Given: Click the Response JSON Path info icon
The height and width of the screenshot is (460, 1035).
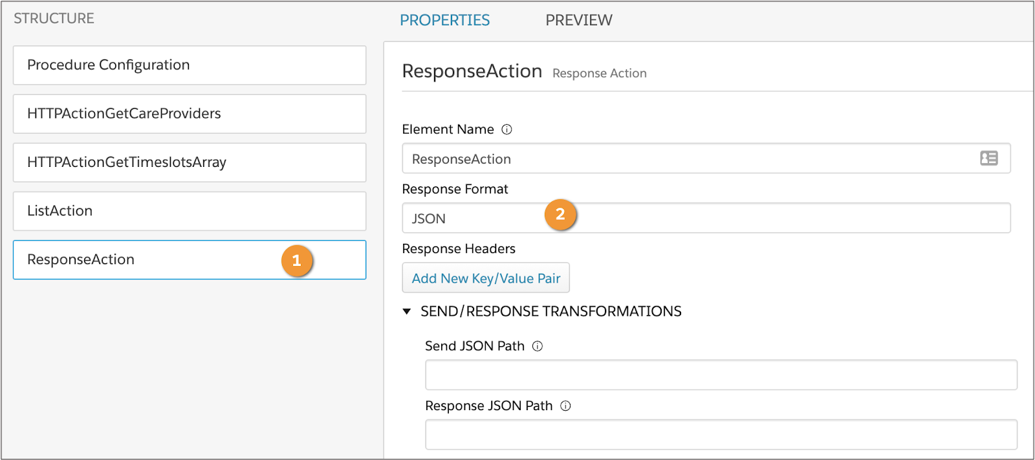Looking at the screenshot, I should [x=565, y=406].
